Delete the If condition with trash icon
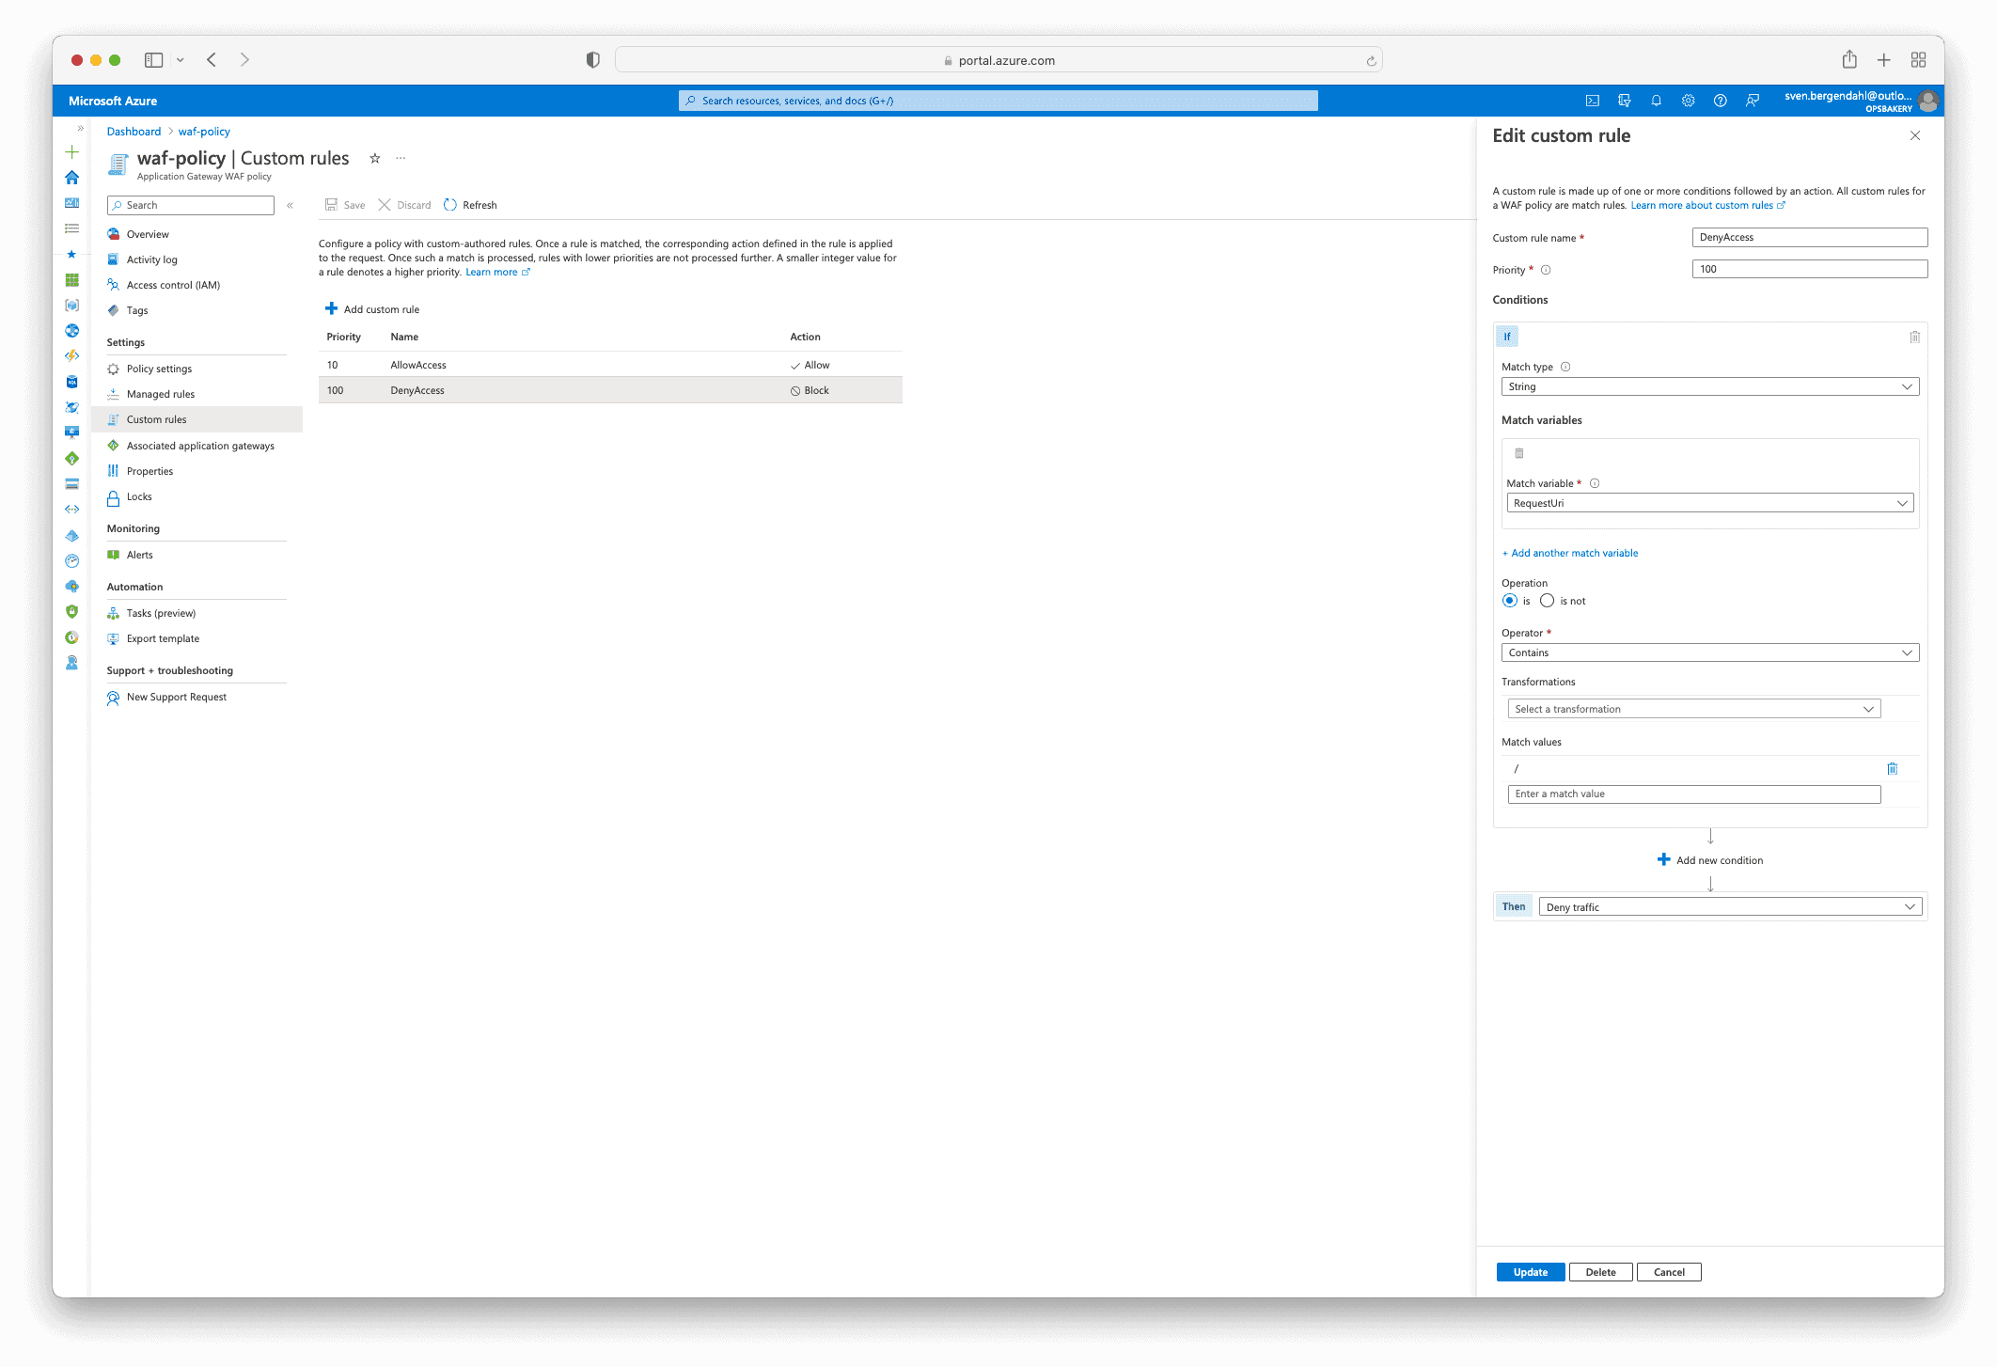This screenshot has height=1367, width=1997. pyautogui.click(x=1914, y=337)
